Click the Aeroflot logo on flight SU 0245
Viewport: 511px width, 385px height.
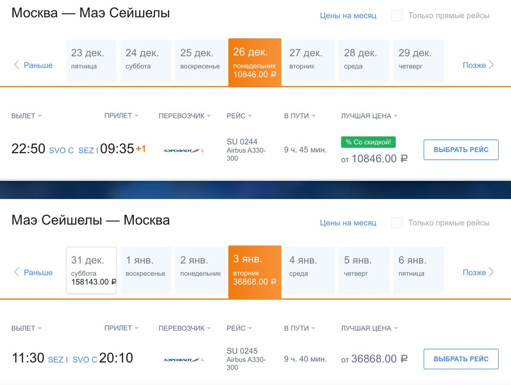pos(183,360)
